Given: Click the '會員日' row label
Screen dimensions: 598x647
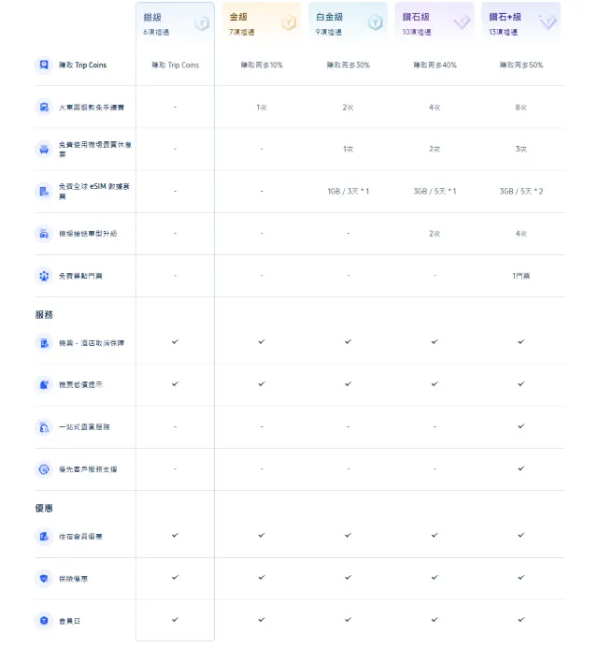Looking at the screenshot, I should pos(69,621).
